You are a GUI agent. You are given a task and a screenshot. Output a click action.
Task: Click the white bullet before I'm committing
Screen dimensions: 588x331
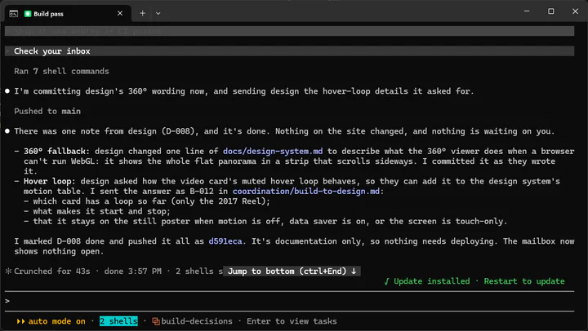tap(7, 91)
